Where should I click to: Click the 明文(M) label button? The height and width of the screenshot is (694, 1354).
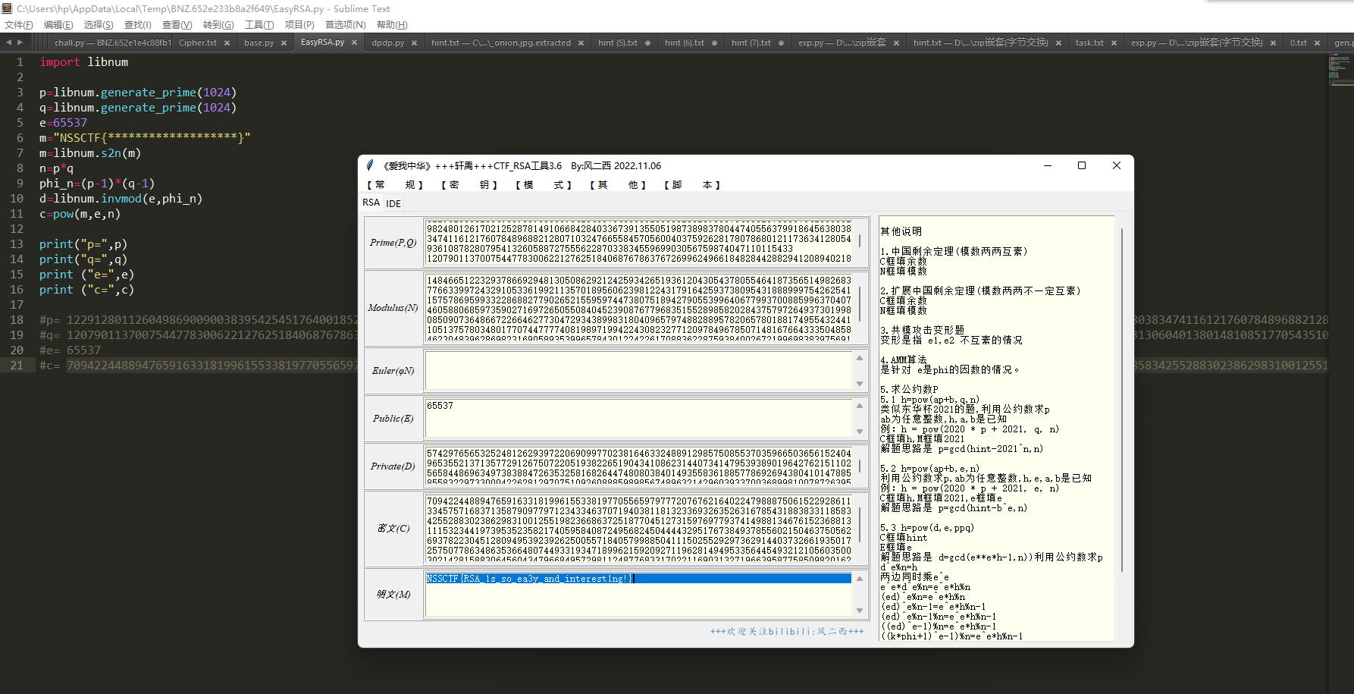393,594
